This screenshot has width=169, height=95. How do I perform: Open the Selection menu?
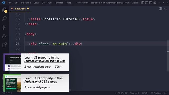click(x=26, y=3)
